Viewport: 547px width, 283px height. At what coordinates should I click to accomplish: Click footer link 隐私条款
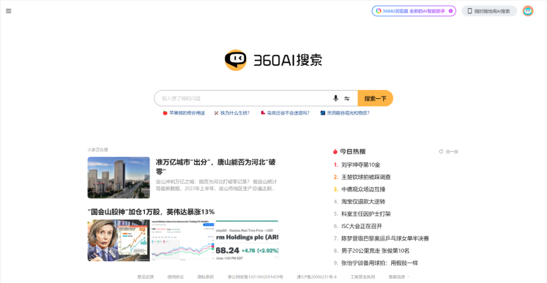coord(206,277)
